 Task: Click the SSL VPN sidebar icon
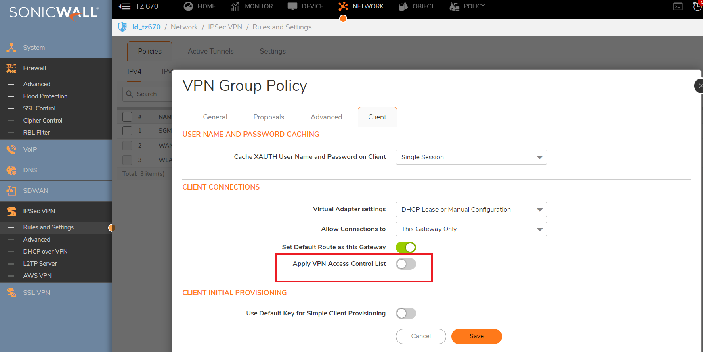tap(11, 293)
